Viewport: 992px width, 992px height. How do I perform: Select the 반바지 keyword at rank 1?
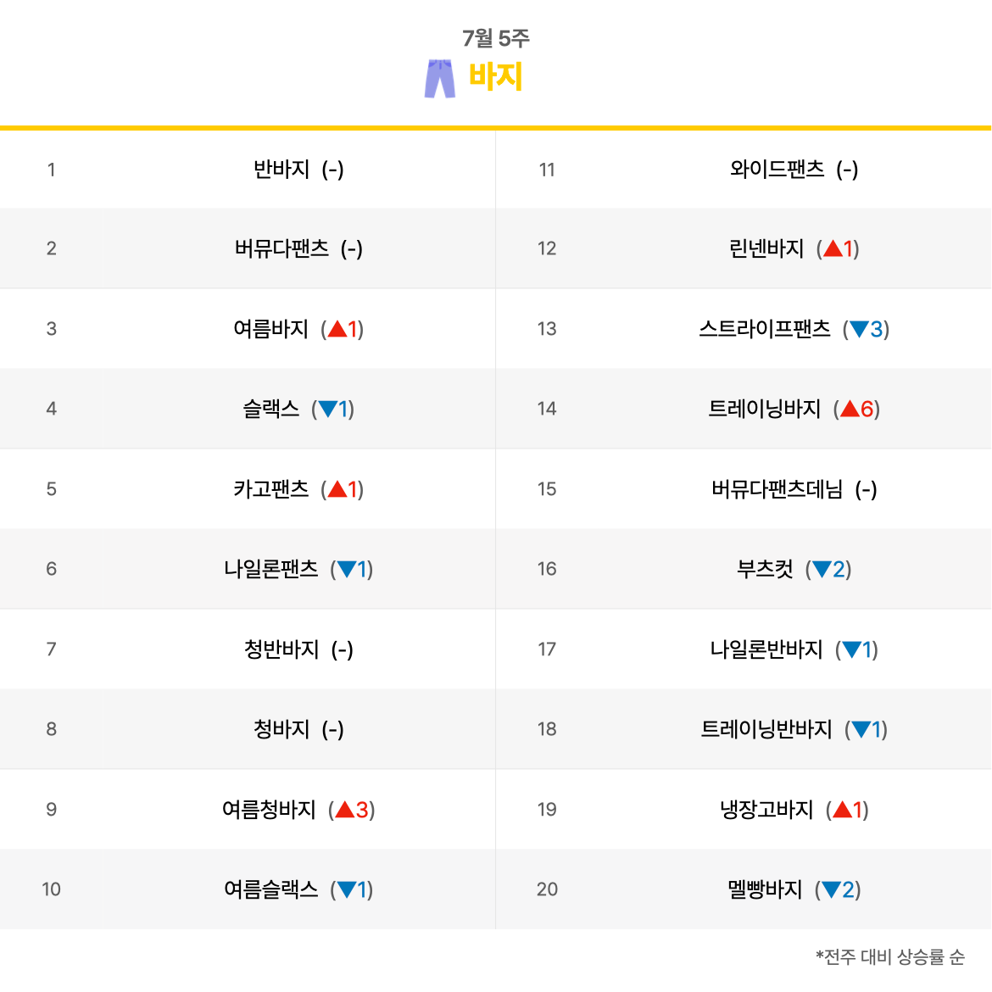(281, 169)
